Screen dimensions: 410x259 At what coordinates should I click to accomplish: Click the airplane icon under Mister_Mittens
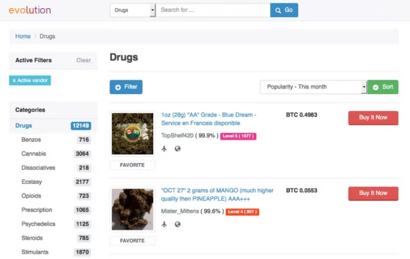164,224
